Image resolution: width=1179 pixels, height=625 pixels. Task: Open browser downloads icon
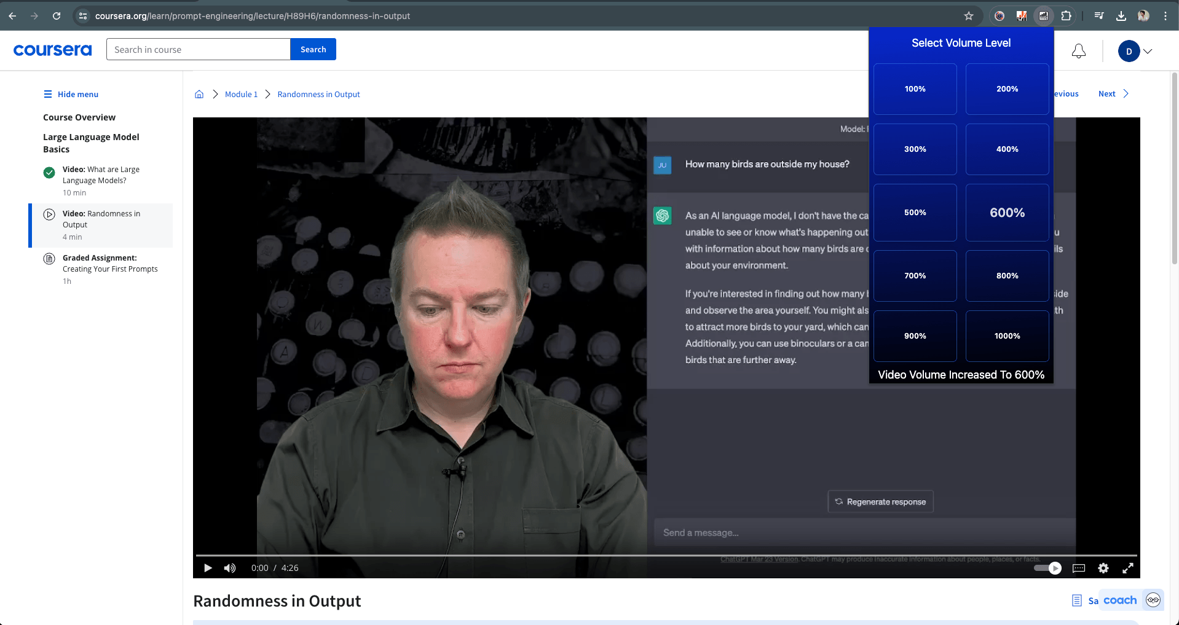1121,16
